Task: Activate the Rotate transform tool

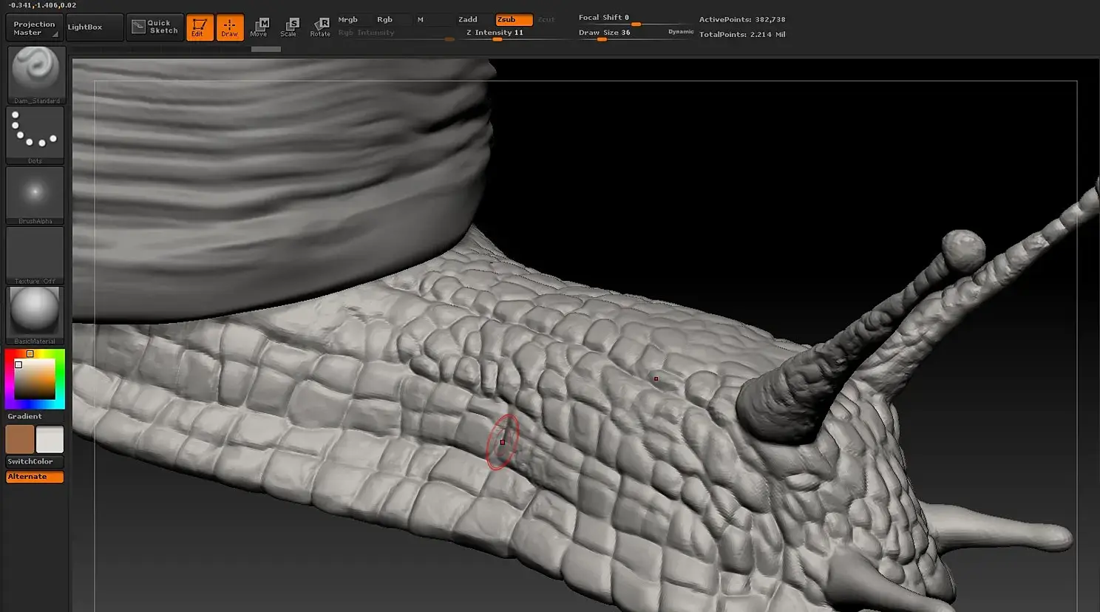Action: [320, 27]
